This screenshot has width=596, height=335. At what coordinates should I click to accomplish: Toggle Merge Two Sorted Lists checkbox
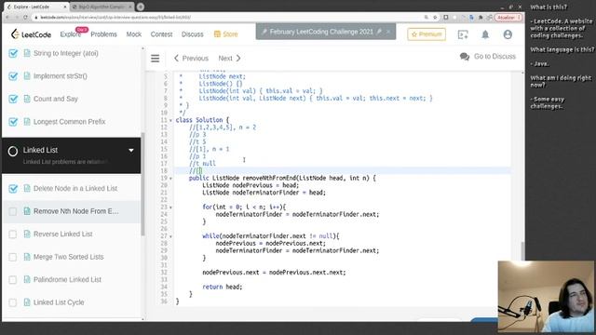coord(13,257)
